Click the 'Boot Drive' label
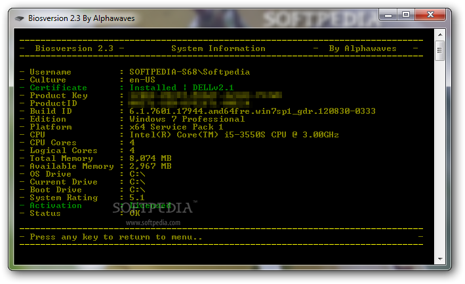 click(x=56, y=190)
